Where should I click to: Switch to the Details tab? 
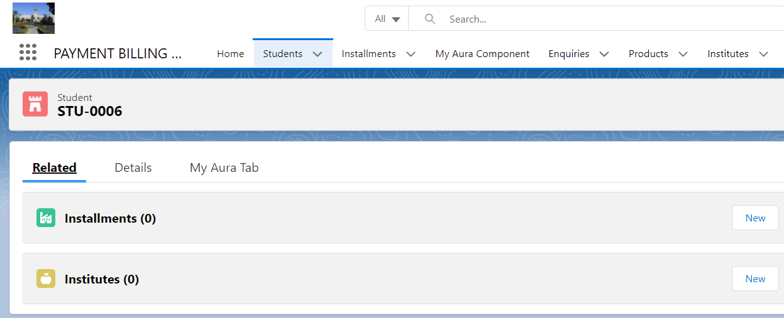point(133,167)
